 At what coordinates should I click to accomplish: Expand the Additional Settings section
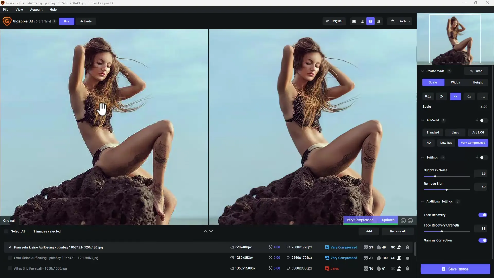[422, 201]
